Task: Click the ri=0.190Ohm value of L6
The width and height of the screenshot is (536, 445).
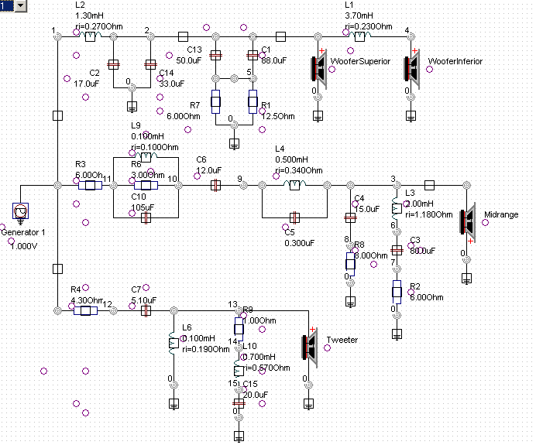Action: (x=206, y=349)
